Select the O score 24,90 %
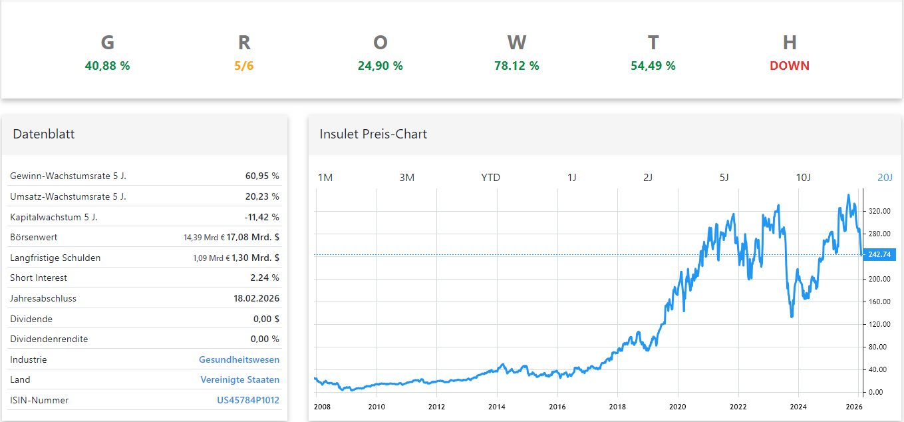This screenshot has height=422, width=904. pyautogui.click(x=380, y=66)
